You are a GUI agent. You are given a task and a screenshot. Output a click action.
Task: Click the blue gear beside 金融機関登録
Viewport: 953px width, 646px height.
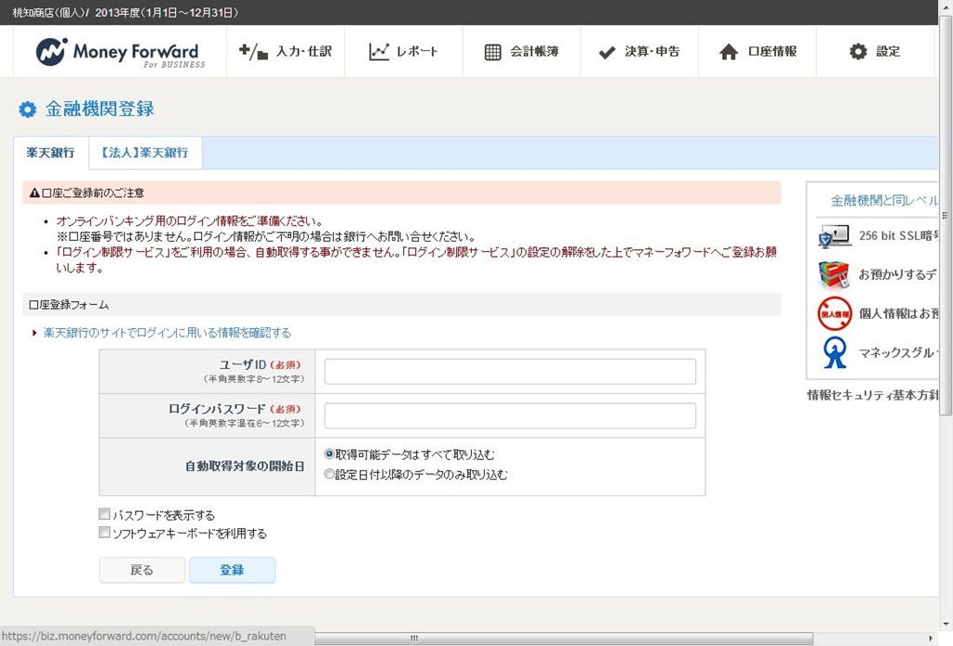27,110
